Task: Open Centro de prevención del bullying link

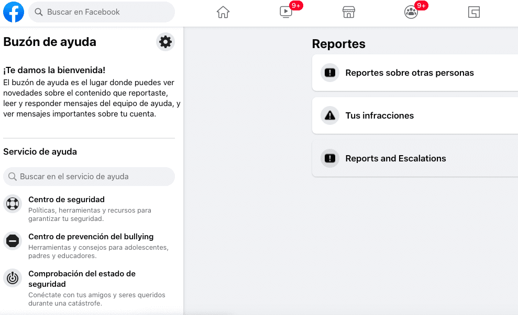Action: point(91,237)
